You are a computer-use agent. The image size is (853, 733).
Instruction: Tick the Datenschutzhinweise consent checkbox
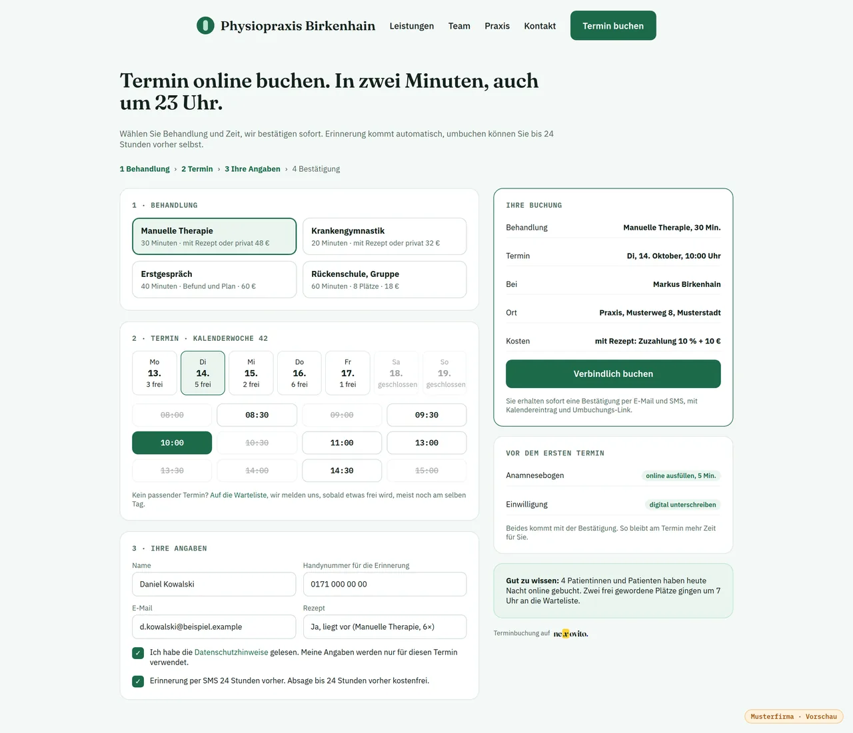(x=138, y=653)
